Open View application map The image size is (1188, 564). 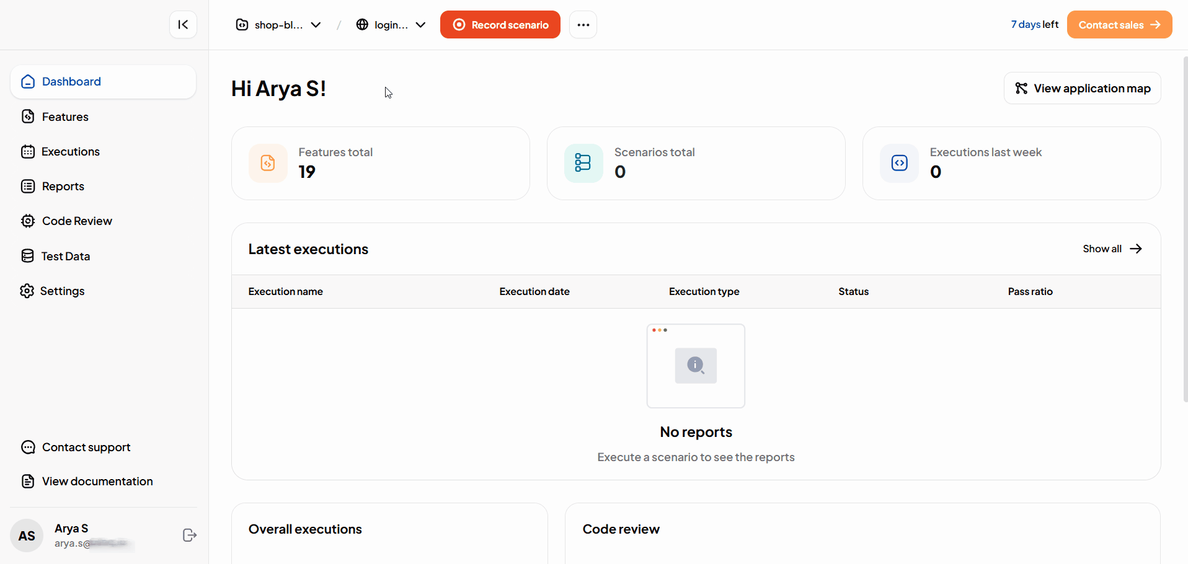[x=1082, y=89]
